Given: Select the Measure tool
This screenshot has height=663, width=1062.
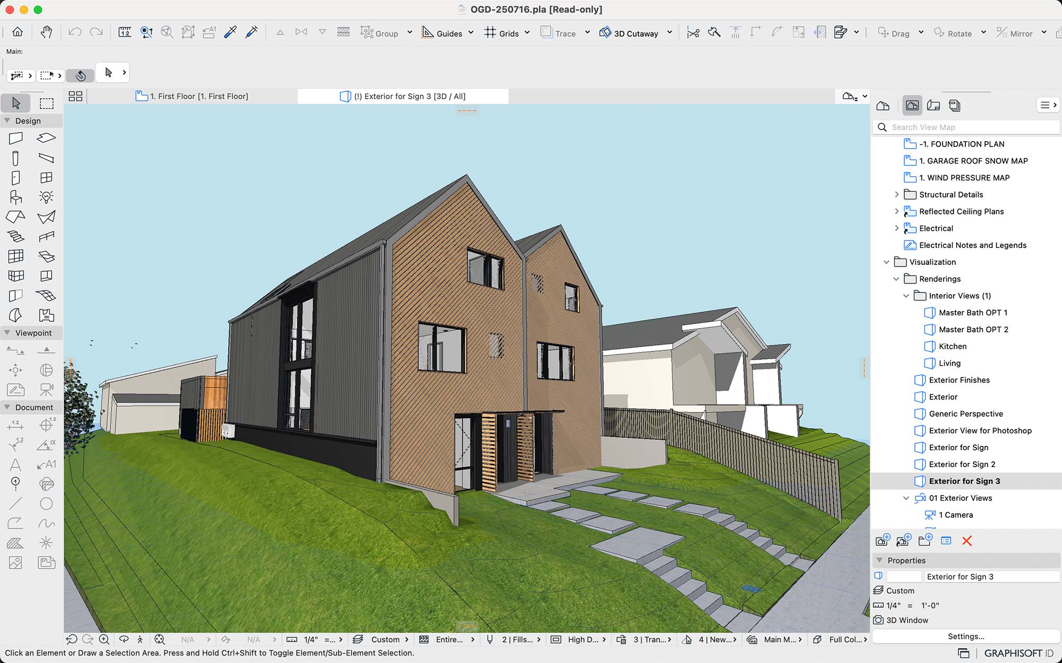Looking at the screenshot, I should pos(124,32).
